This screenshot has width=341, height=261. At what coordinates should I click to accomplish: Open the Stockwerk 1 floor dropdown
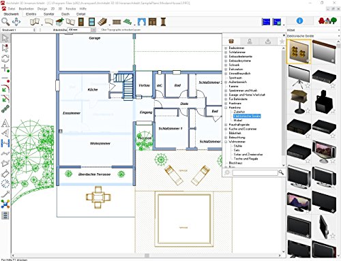pos(18,30)
